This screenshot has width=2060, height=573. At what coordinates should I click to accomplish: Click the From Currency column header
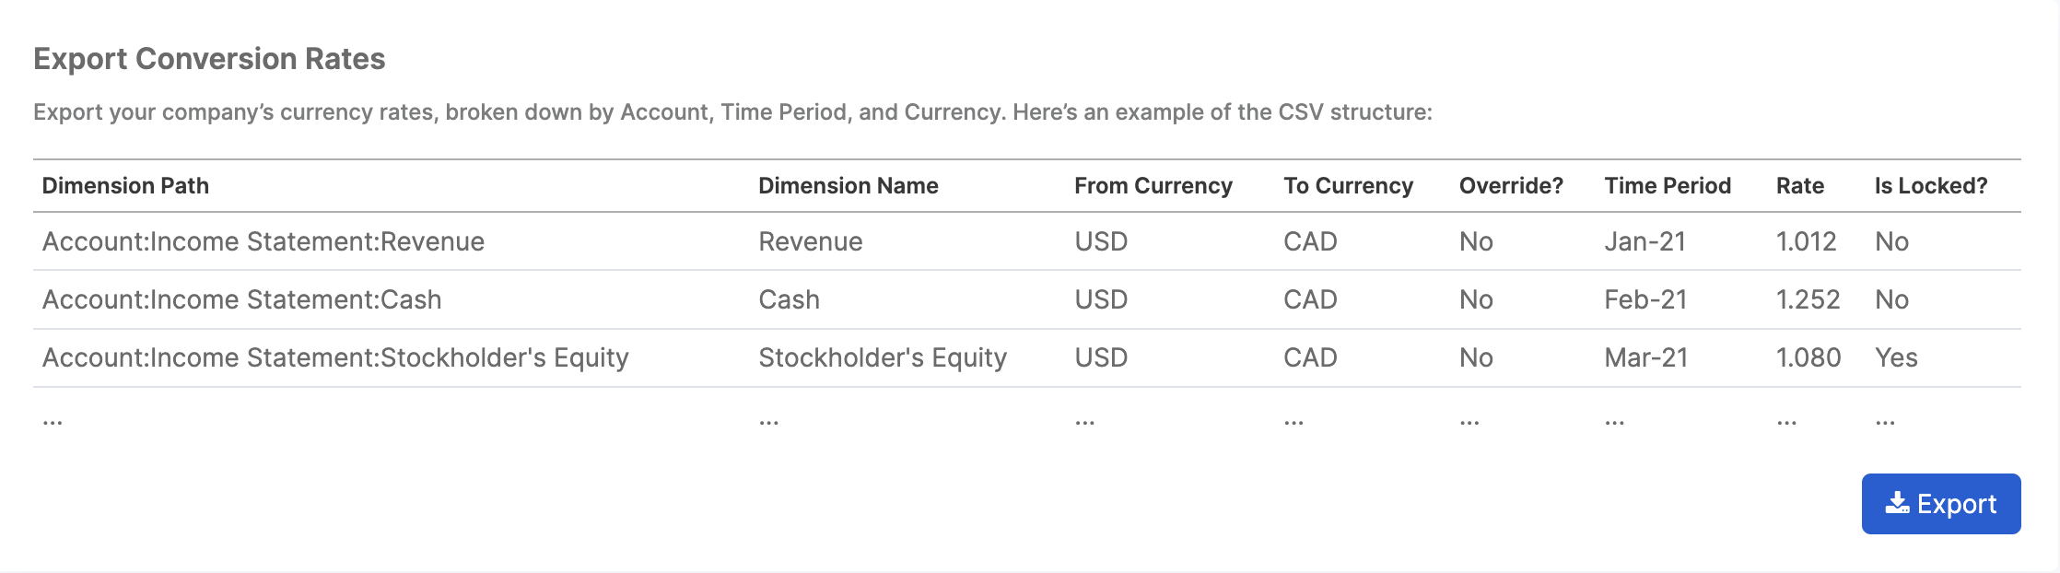click(x=1153, y=186)
